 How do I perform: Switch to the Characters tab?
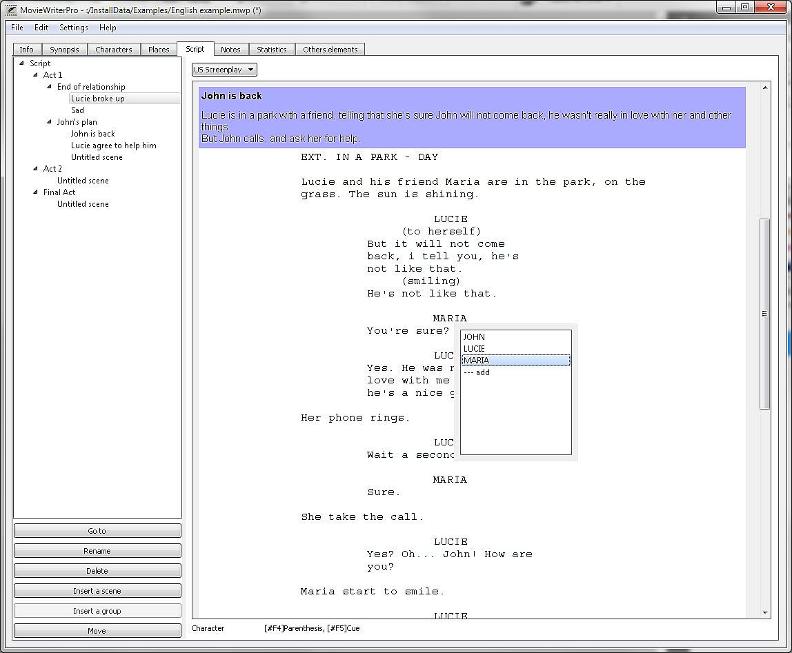(113, 50)
